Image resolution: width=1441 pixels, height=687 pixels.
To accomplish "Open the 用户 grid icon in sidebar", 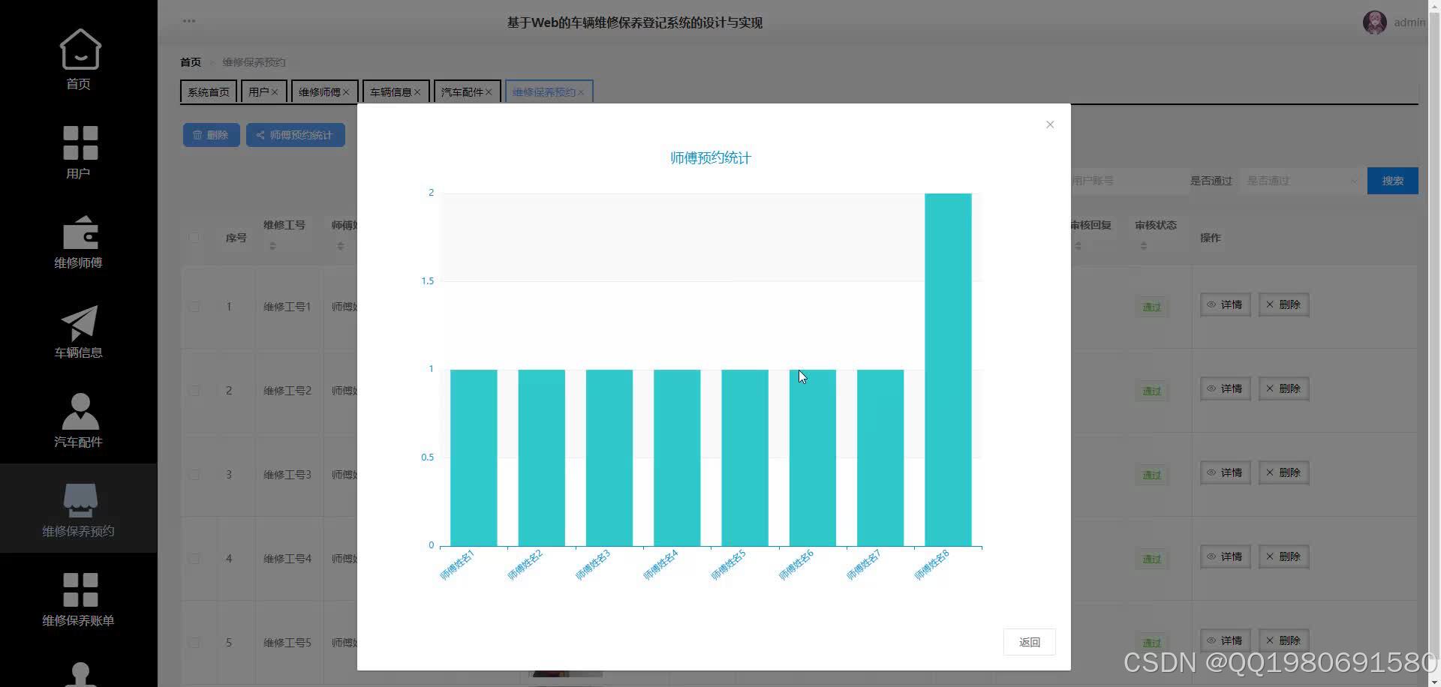I will click(80, 142).
